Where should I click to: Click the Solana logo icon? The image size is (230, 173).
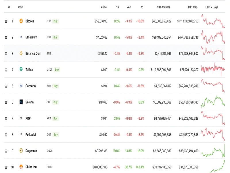[x=21, y=102]
